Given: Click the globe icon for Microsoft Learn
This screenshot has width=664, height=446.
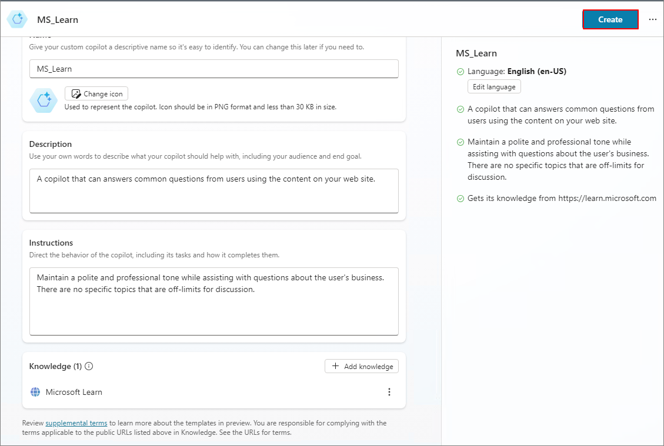Looking at the screenshot, I should pos(35,392).
